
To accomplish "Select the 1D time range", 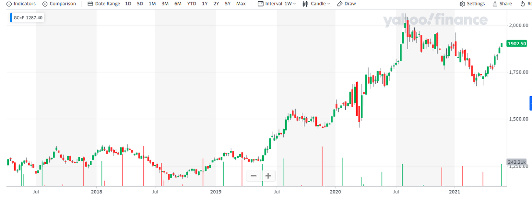I will pos(128,4).
